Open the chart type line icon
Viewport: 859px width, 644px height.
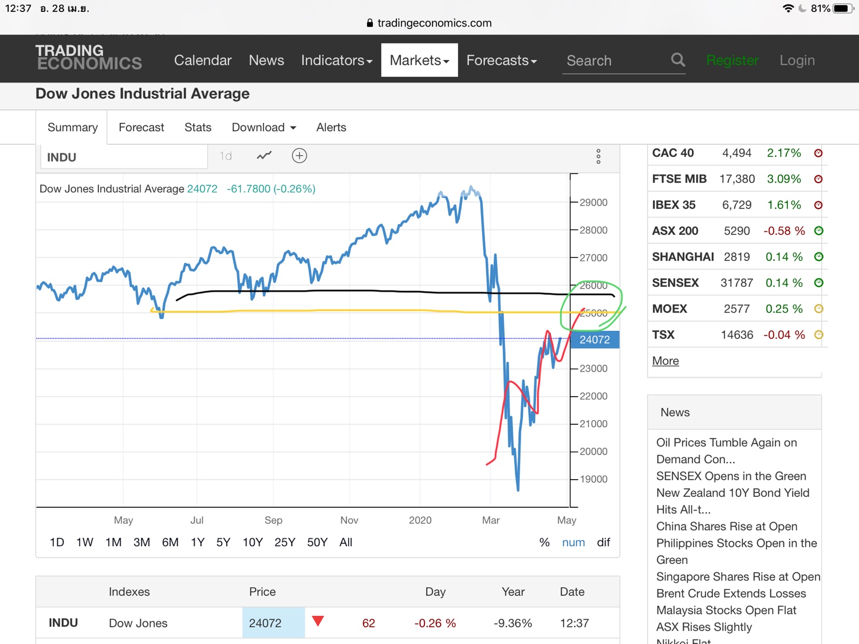click(x=264, y=156)
